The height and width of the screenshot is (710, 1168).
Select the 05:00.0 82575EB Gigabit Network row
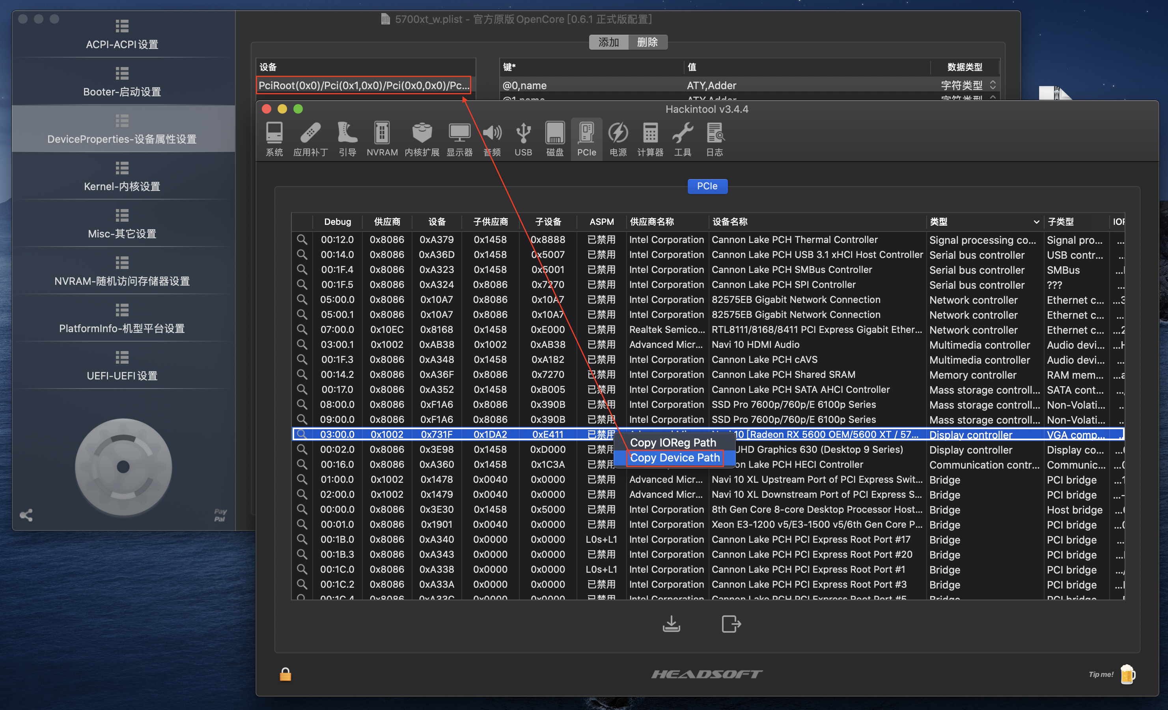708,299
